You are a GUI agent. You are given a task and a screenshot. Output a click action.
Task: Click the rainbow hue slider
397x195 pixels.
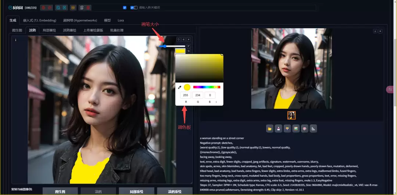click(207, 87)
